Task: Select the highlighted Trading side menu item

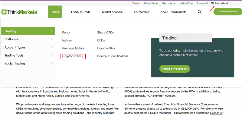Action: coord(28,31)
